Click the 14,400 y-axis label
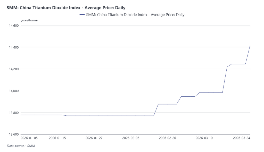The width and height of the screenshot is (264, 152). point(14,47)
